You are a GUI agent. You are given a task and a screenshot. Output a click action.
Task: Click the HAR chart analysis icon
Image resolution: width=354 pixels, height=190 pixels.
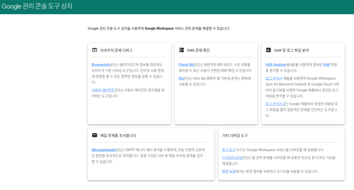[x=268, y=50]
